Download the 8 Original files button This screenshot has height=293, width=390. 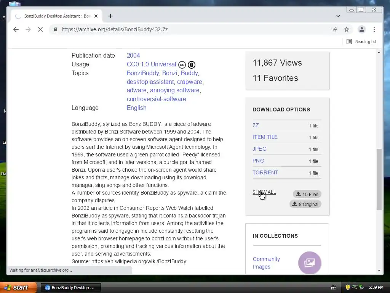(x=305, y=204)
